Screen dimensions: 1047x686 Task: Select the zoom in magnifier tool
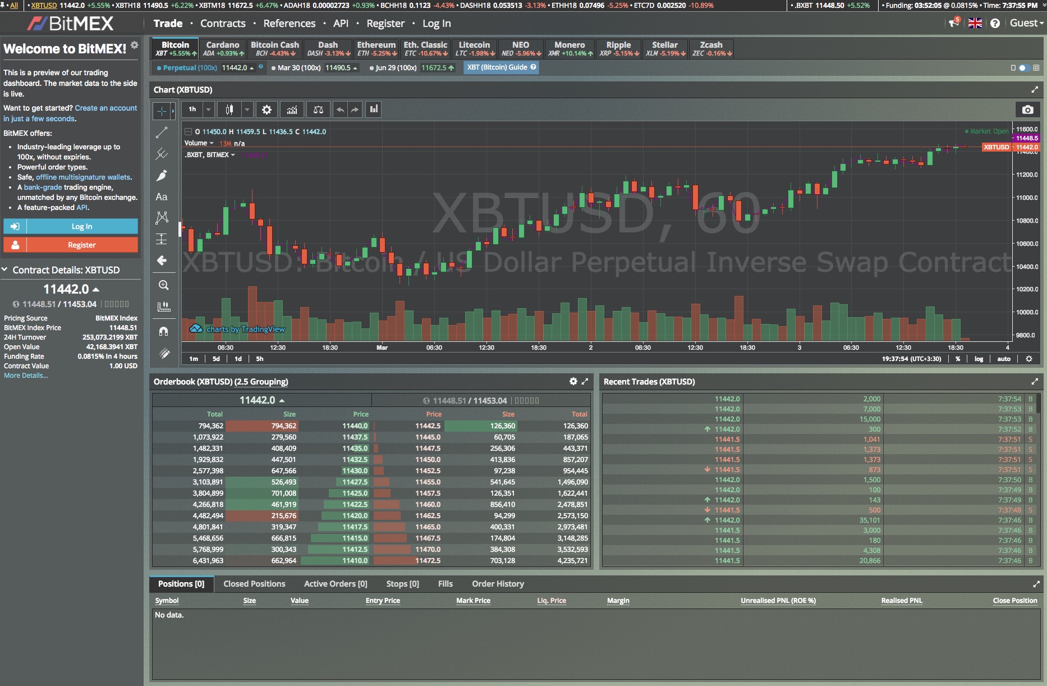[x=163, y=285]
